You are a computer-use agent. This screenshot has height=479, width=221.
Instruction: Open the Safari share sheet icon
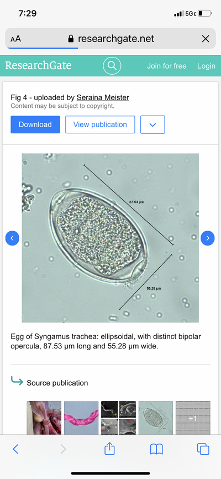(109, 449)
